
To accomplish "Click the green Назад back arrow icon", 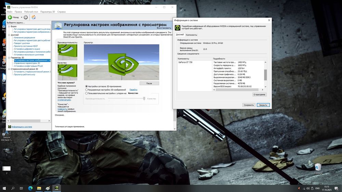I will [x=10, y=17].
